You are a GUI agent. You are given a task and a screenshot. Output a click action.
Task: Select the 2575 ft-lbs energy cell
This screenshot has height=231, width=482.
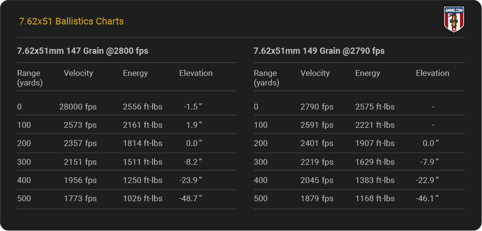pos(375,107)
